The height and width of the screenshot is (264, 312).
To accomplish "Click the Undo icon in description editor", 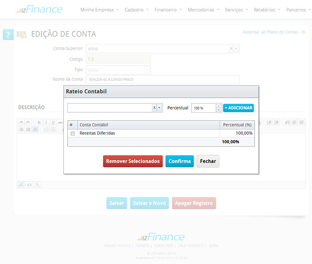I will pyautogui.click(x=21, y=122).
